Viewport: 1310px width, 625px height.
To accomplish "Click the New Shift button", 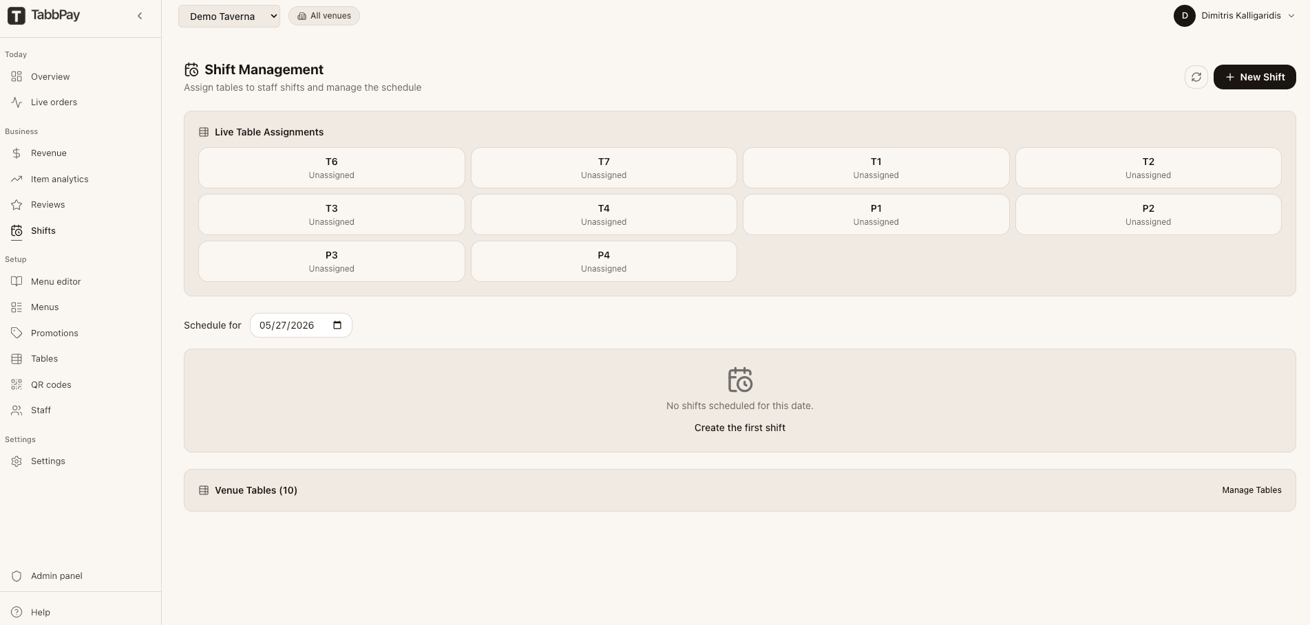I will [1254, 77].
